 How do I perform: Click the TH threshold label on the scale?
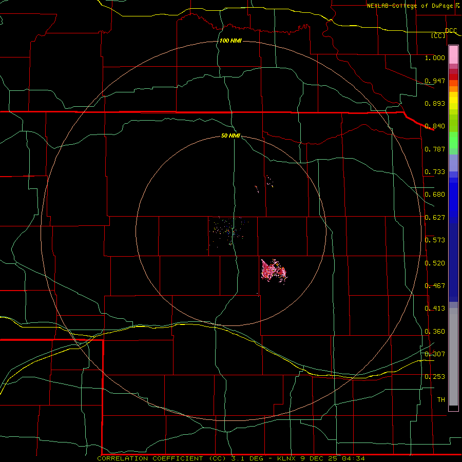[441, 400]
